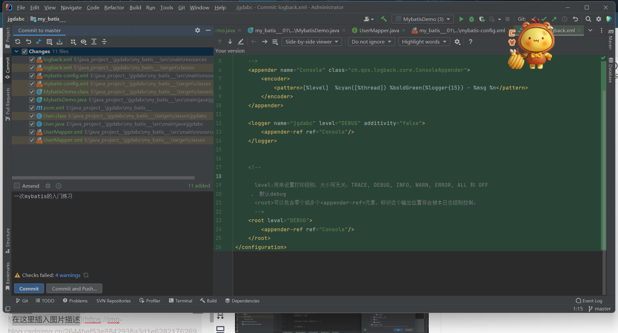Open the Highlight words dropdown
The image size is (618, 333).
click(x=424, y=42)
